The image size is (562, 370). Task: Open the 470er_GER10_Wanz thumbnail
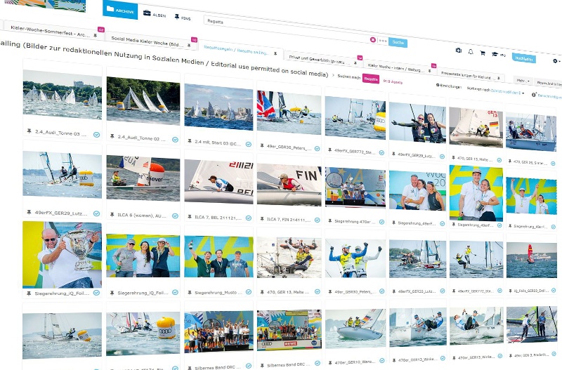pos(355,328)
